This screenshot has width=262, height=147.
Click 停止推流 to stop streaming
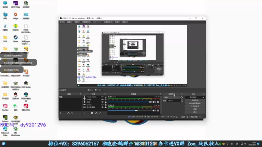[193, 97]
